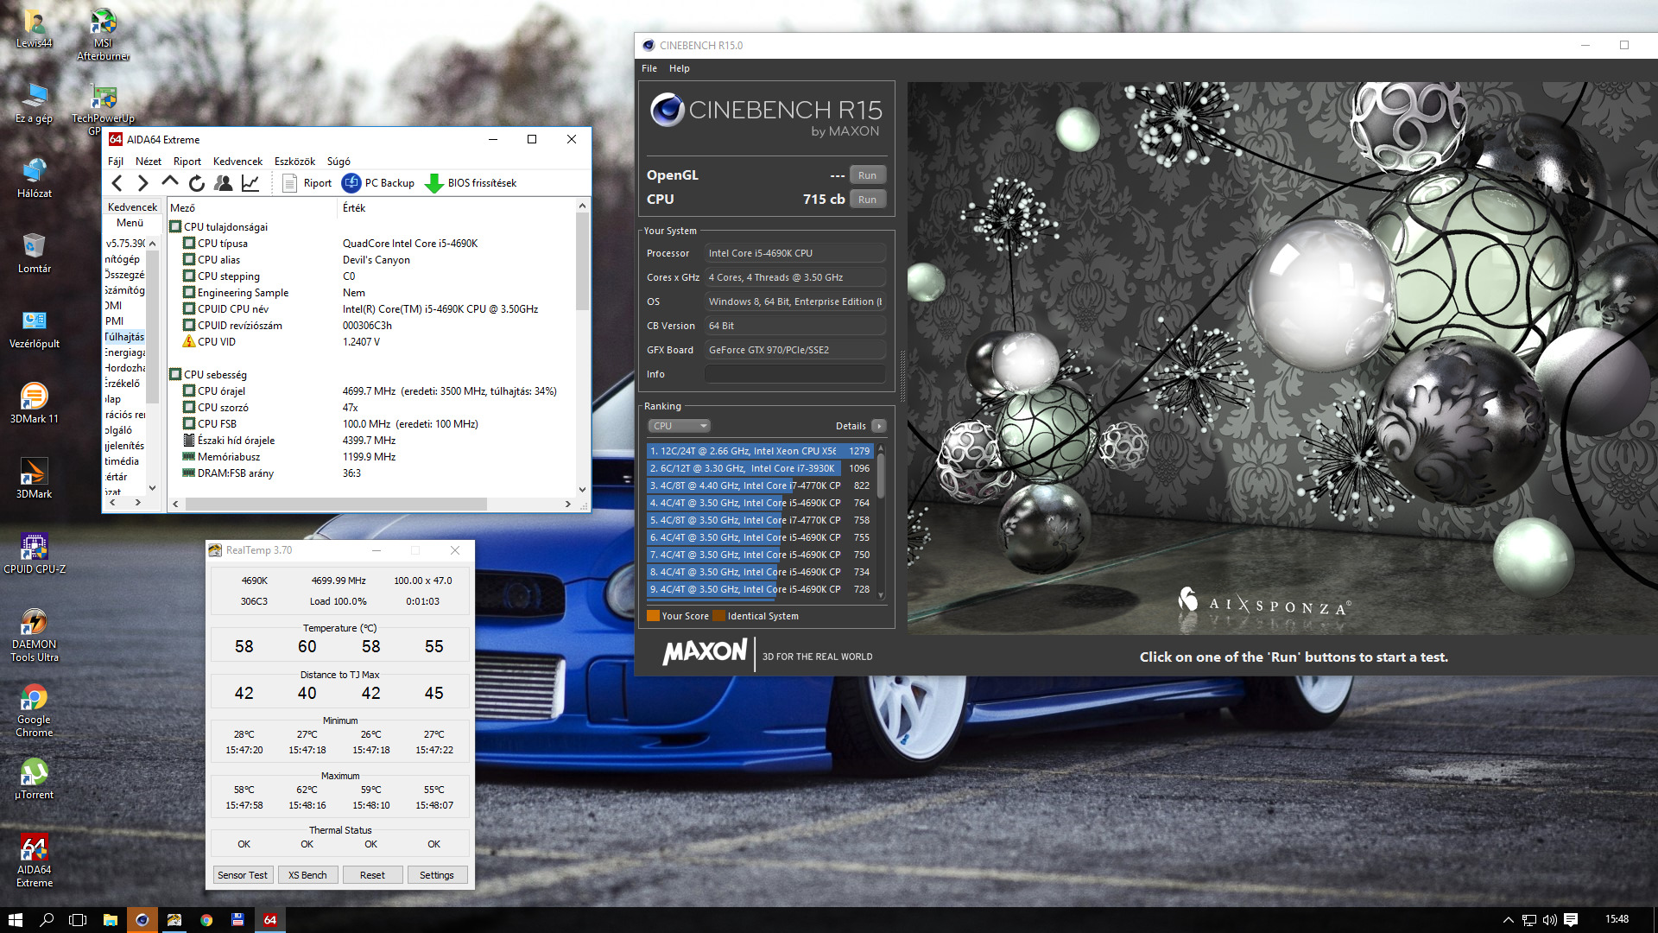Select the Memóriabusz row

click(x=371, y=457)
